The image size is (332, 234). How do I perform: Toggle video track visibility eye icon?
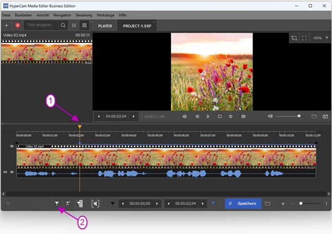(x=12, y=146)
